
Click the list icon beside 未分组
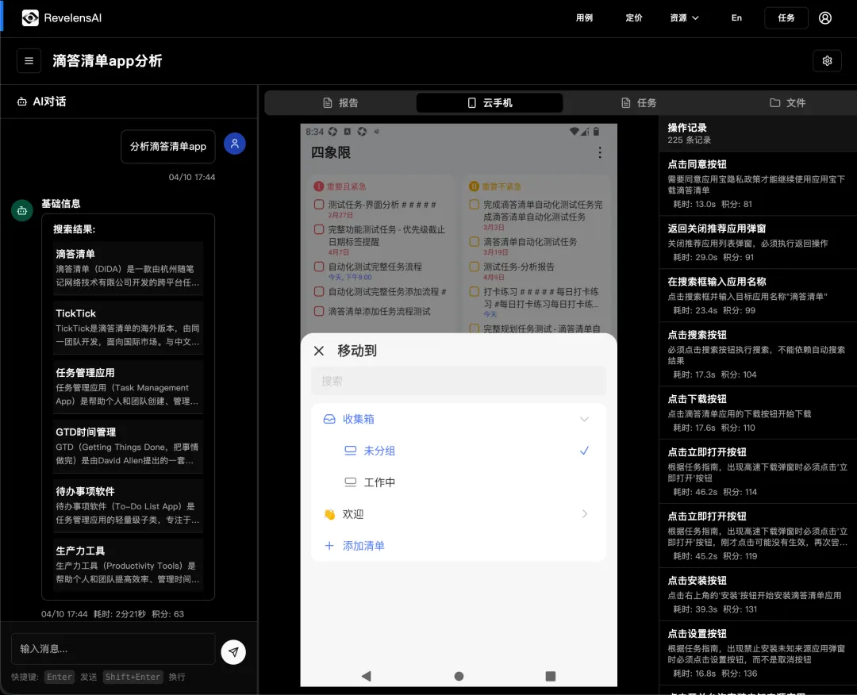pos(351,451)
